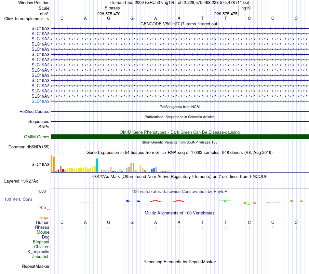The height and width of the screenshot is (274, 309).
Task: Click the 'RepeatMasker' track label
Action: 36,266
